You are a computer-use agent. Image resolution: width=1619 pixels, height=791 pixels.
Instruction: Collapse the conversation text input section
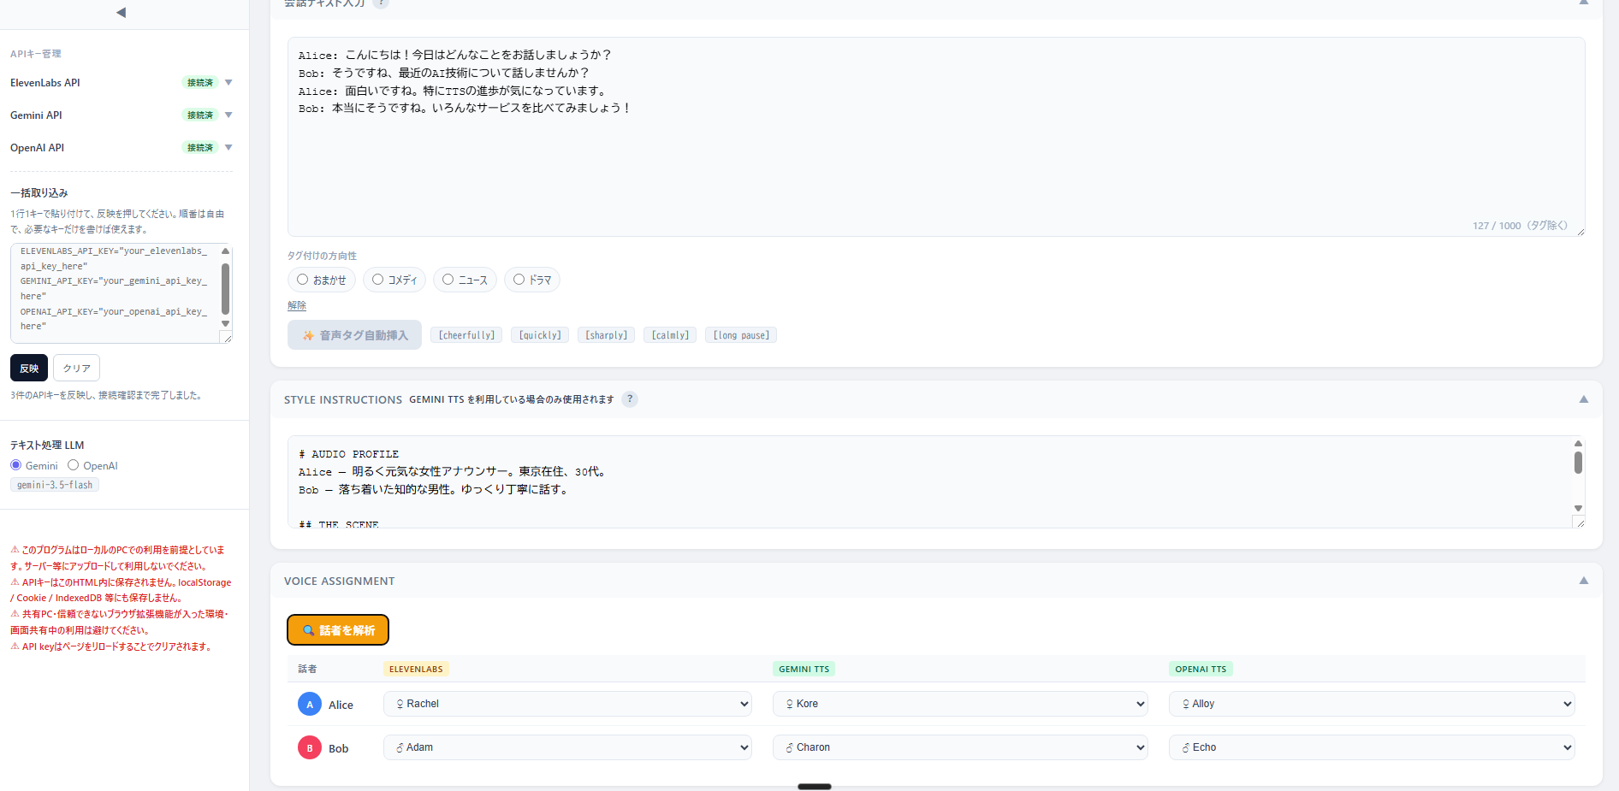point(1584,3)
